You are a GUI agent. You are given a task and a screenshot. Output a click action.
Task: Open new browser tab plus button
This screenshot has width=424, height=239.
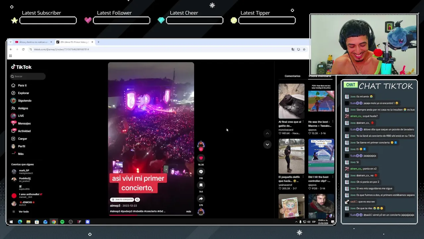tap(98, 42)
